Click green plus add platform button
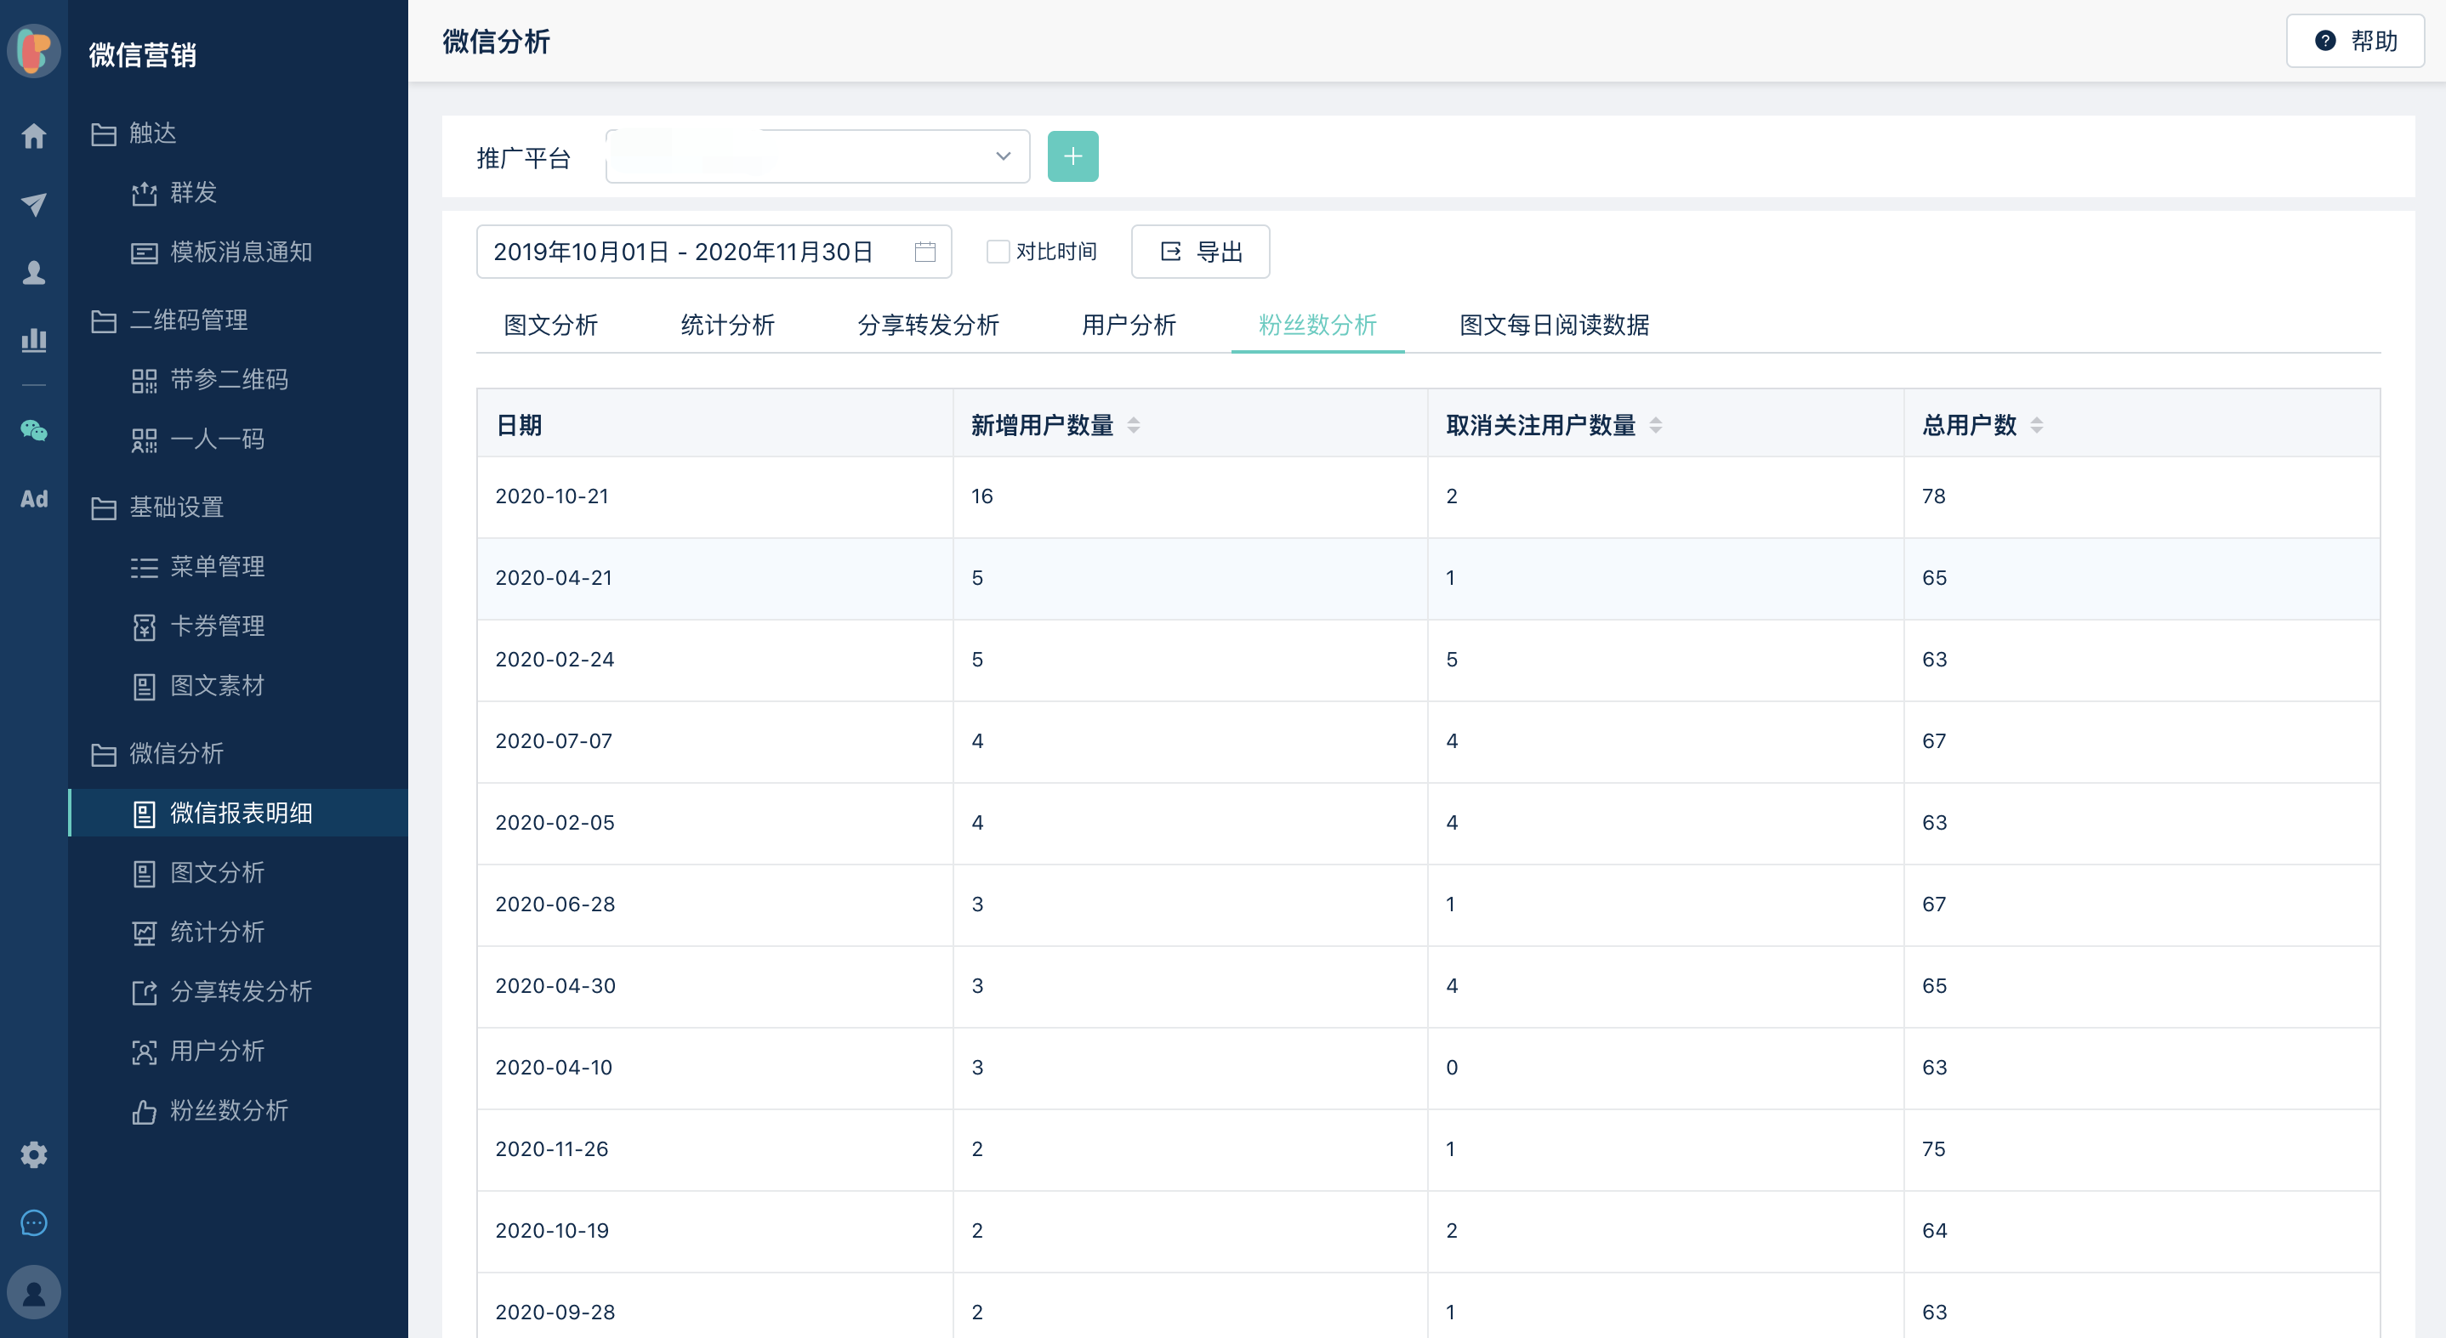The image size is (2446, 1338). click(1072, 156)
